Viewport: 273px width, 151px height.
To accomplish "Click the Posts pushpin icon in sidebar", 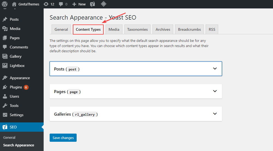I will (x=5, y=19).
